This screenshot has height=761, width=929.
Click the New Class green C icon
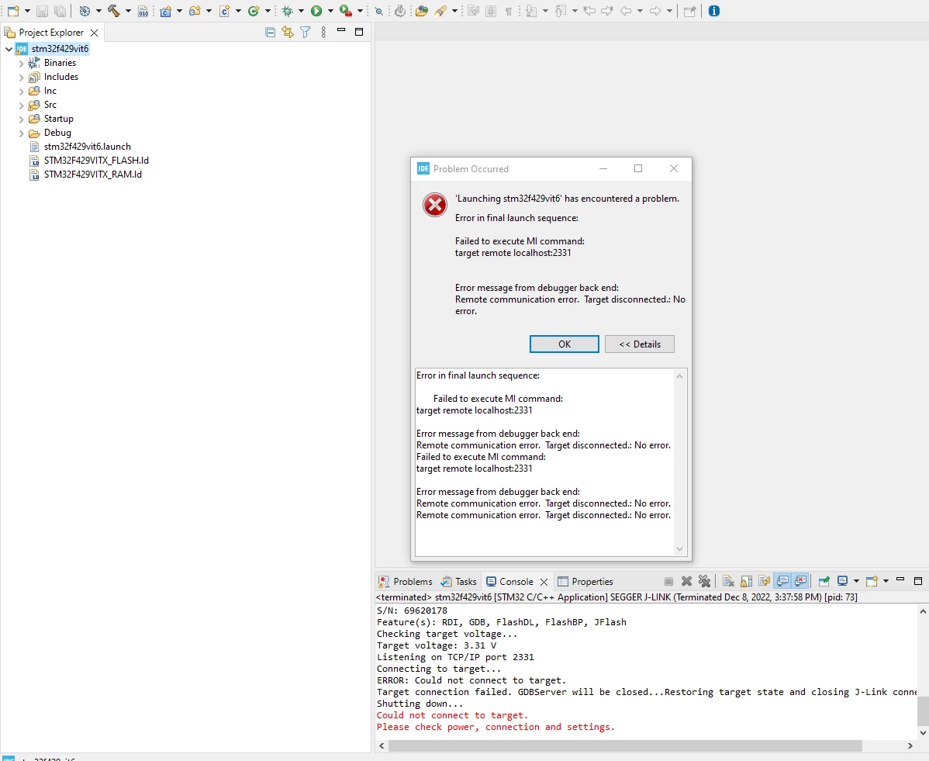pos(254,11)
